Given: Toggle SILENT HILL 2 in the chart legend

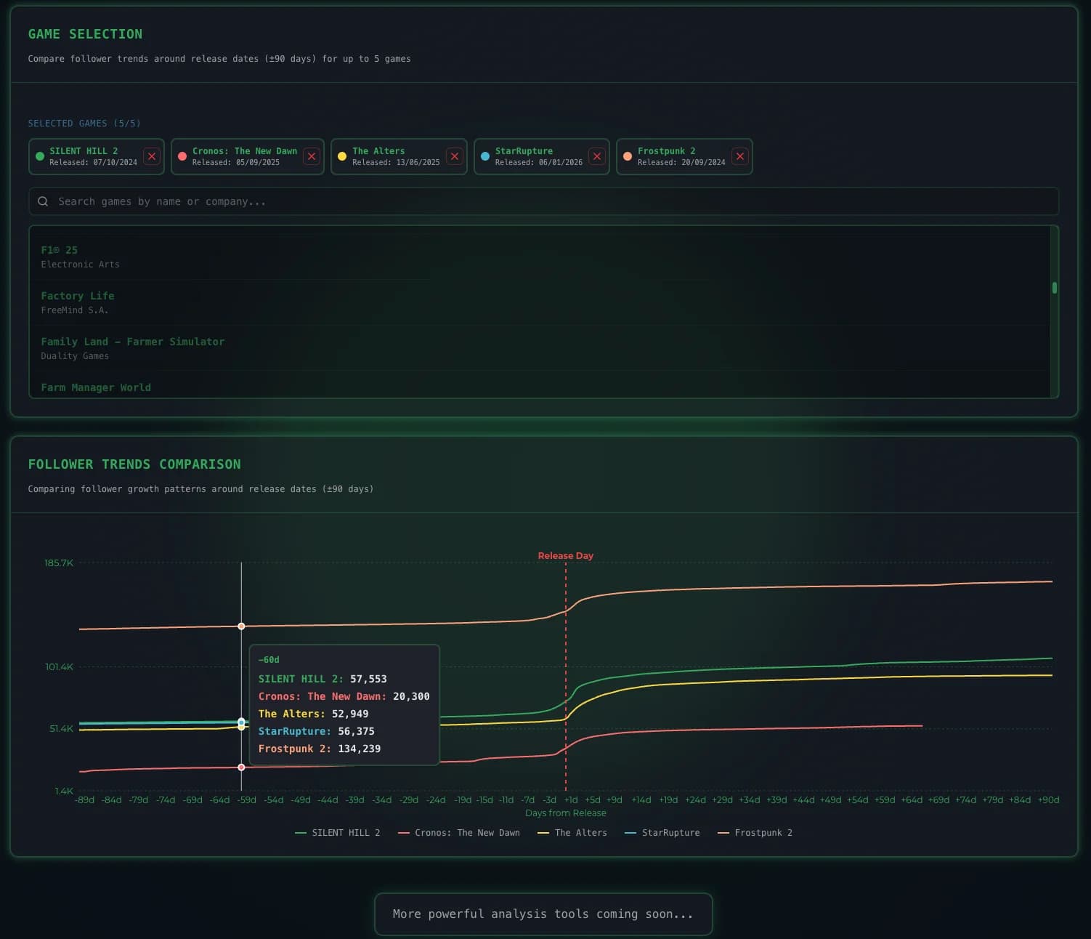Looking at the screenshot, I should 346,833.
